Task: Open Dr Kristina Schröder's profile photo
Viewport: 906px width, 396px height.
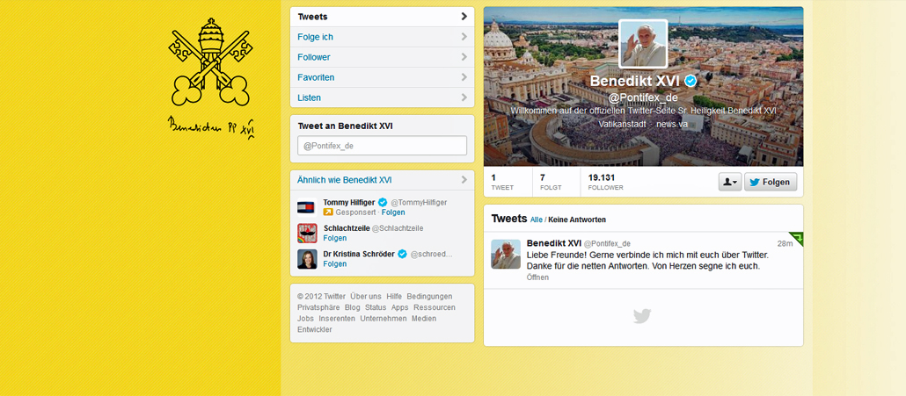Action: coord(307,259)
